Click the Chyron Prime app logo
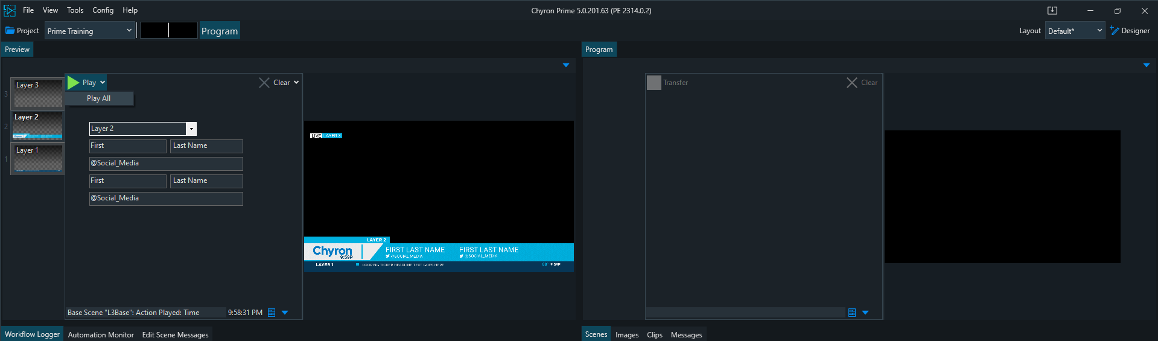Screen dimensions: 1158x341 click(x=10, y=10)
